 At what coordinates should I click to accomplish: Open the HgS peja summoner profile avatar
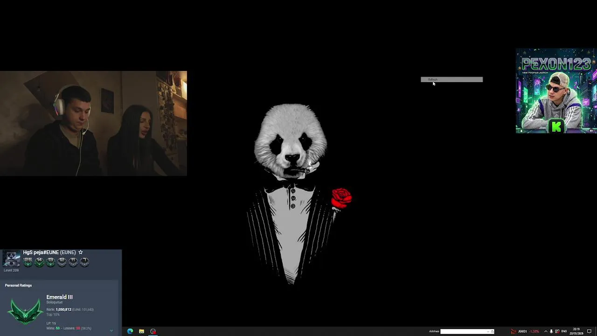coord(12,259)
